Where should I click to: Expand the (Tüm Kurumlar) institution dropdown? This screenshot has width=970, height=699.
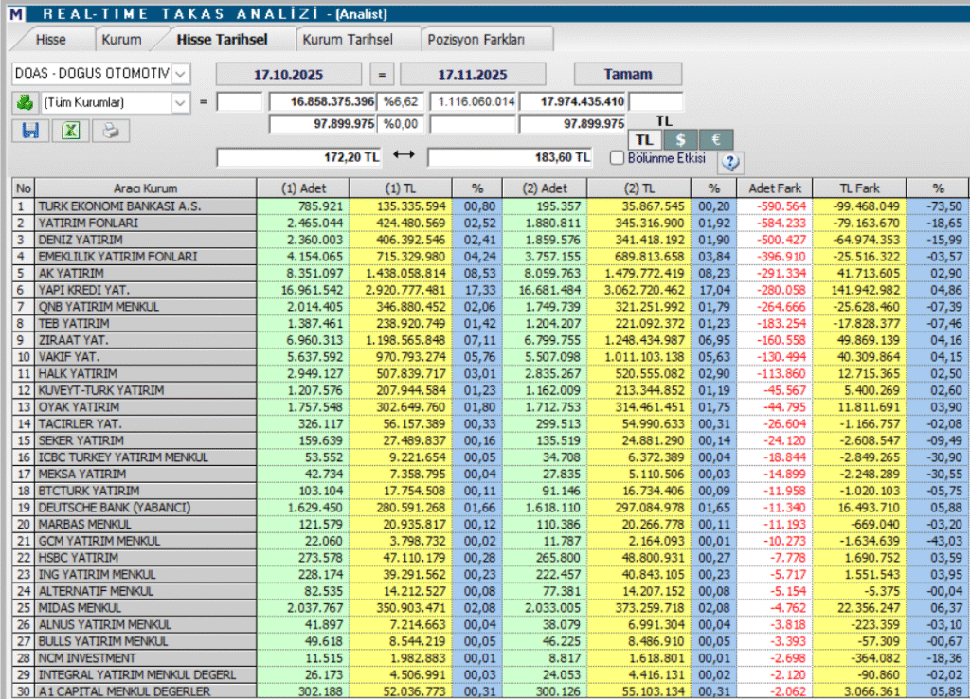(x=180, y=102)
